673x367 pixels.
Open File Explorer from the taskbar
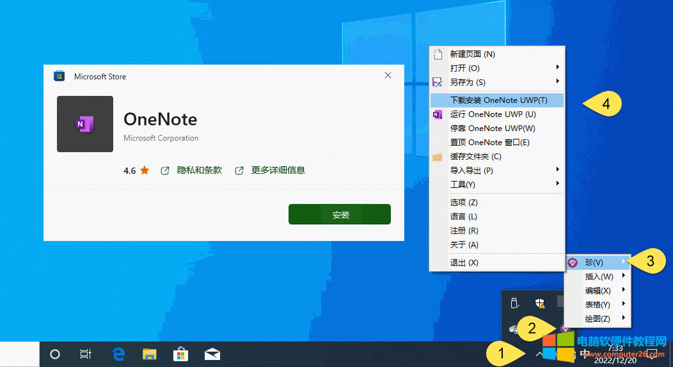click(149, 354)
